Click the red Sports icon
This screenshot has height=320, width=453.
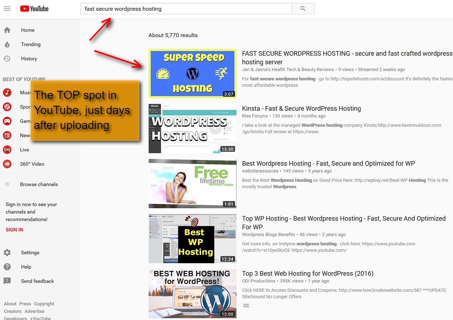7,107
